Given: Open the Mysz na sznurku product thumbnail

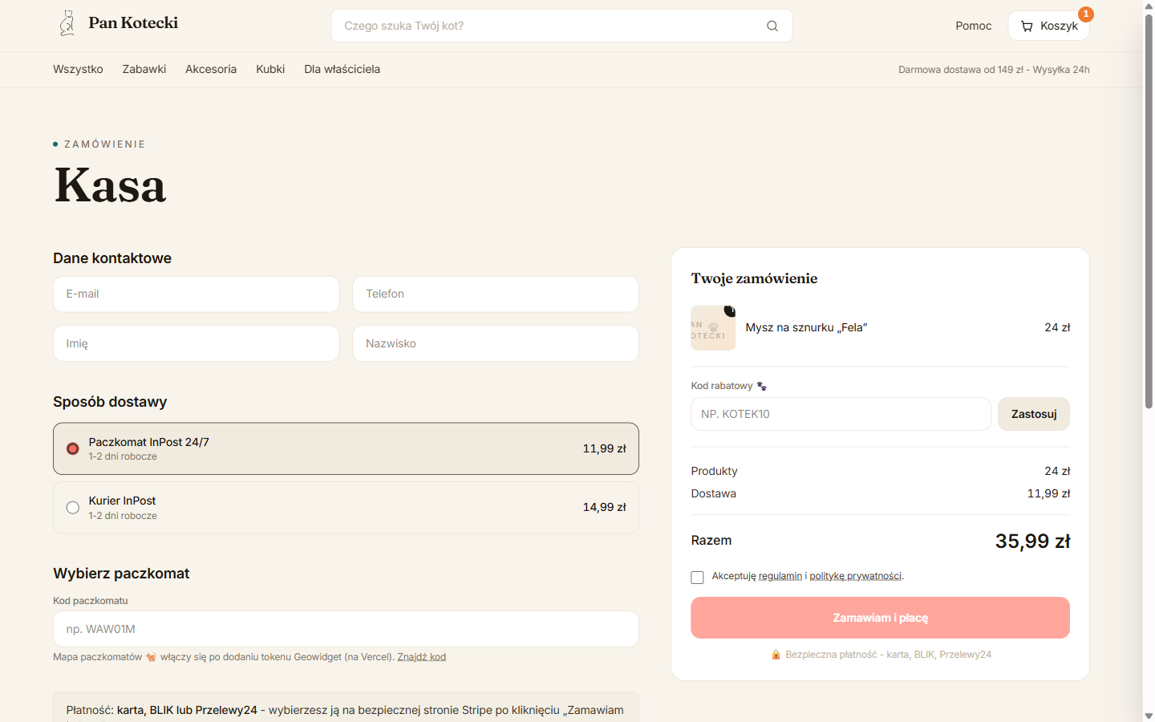Looking at the screenshot, I should coord(713,327).
